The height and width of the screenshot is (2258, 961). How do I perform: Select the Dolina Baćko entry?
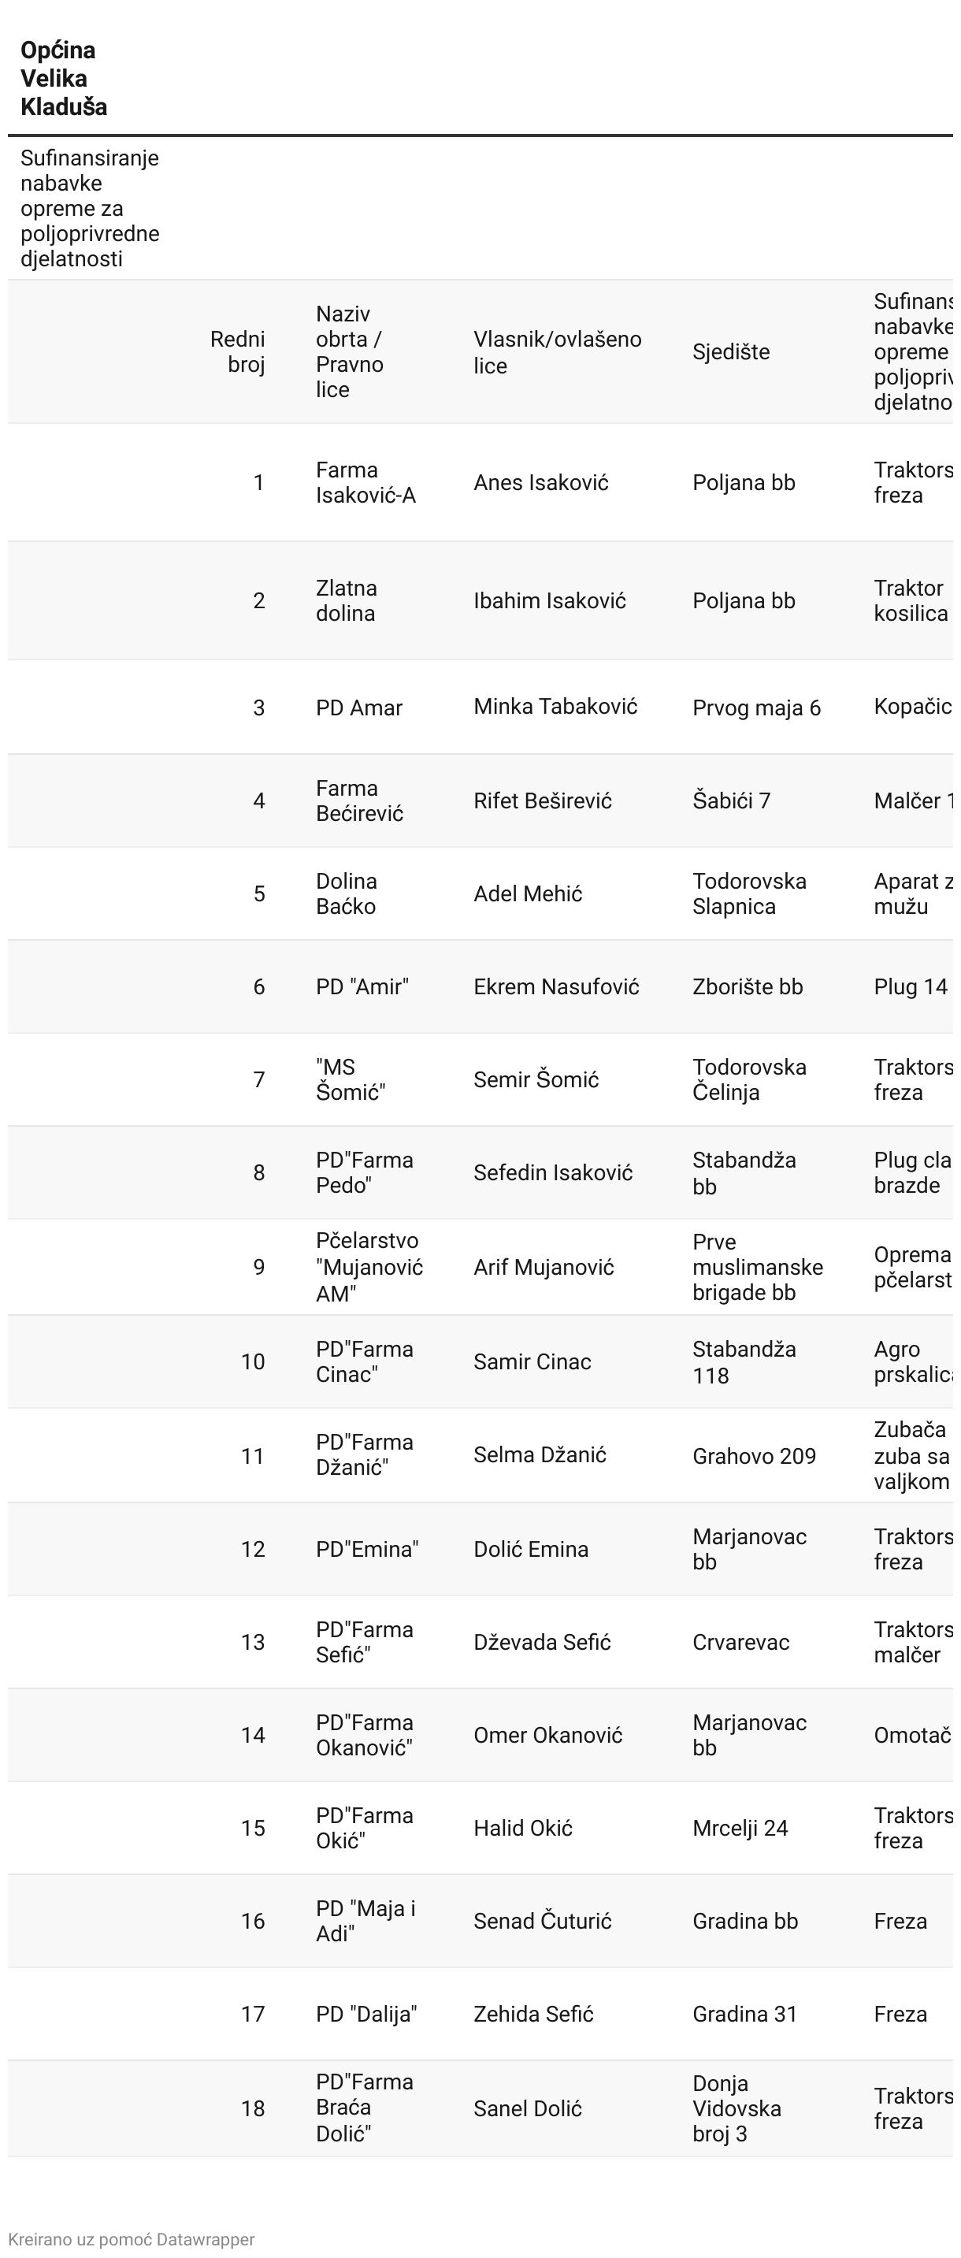(346, 893)
